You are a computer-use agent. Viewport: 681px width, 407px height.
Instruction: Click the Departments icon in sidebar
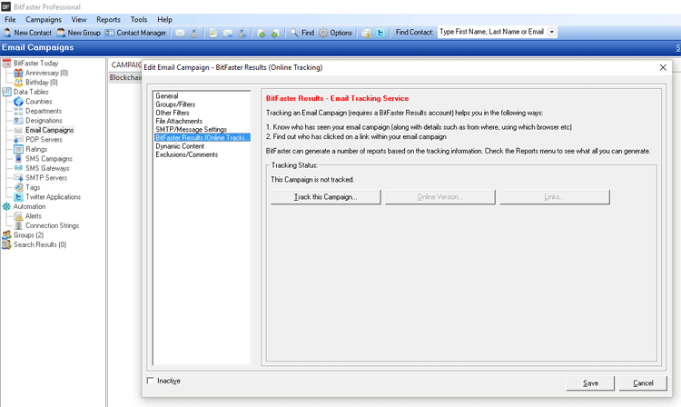(18, 111)
